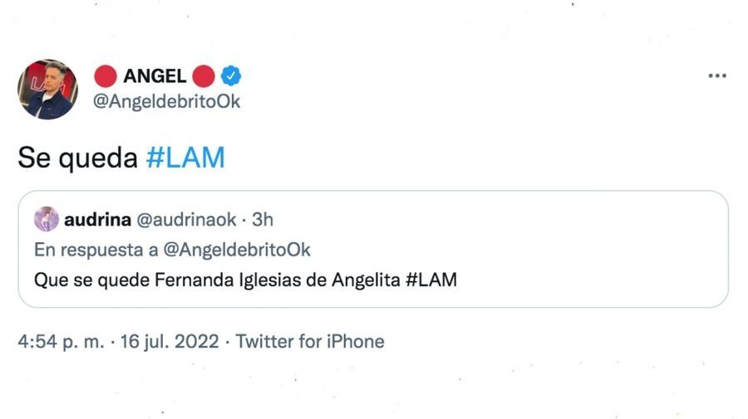Open the ANGEL display name profile link
This screenshot has height=419, width=748.
[x=155, y=77]
